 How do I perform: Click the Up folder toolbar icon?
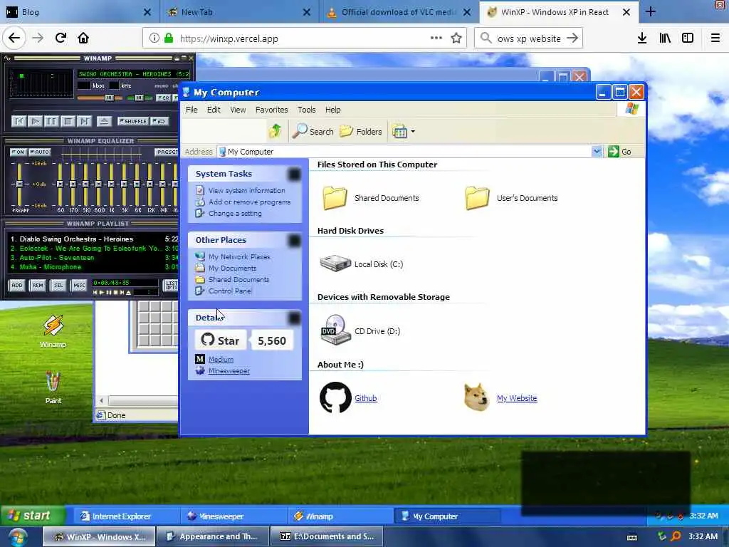pyautogui.click(x=275, y=132)
